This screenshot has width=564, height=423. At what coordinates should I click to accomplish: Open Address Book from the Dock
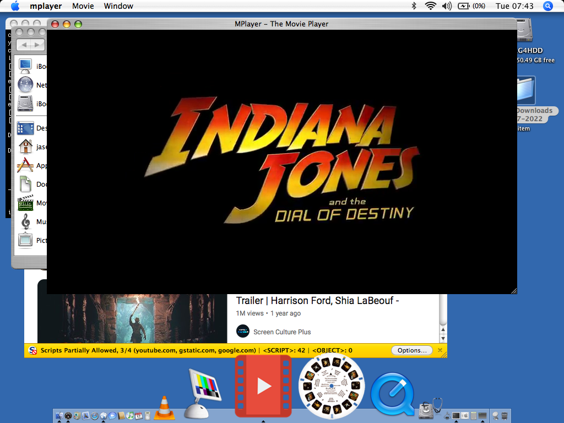pyautogui.click(x=122, y=416)
